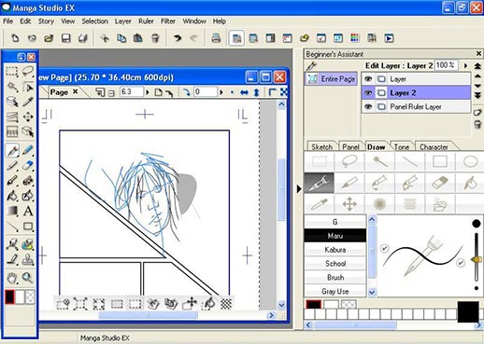Select the Text tool in toolbox

point(28,211)
